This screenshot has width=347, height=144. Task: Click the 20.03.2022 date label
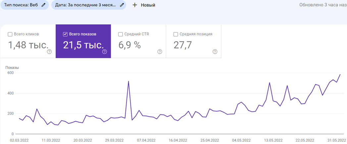click(x=82, y=140)
